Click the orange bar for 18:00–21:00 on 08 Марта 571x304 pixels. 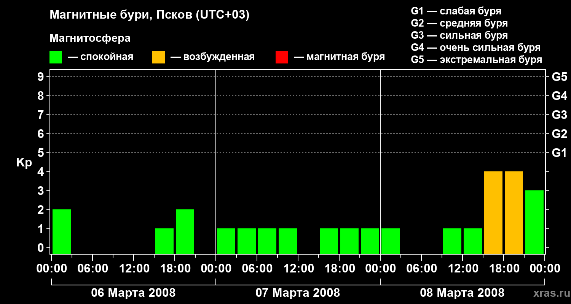pos(514,212)
